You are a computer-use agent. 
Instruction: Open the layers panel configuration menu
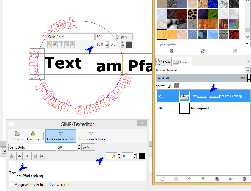coord(248,62)
